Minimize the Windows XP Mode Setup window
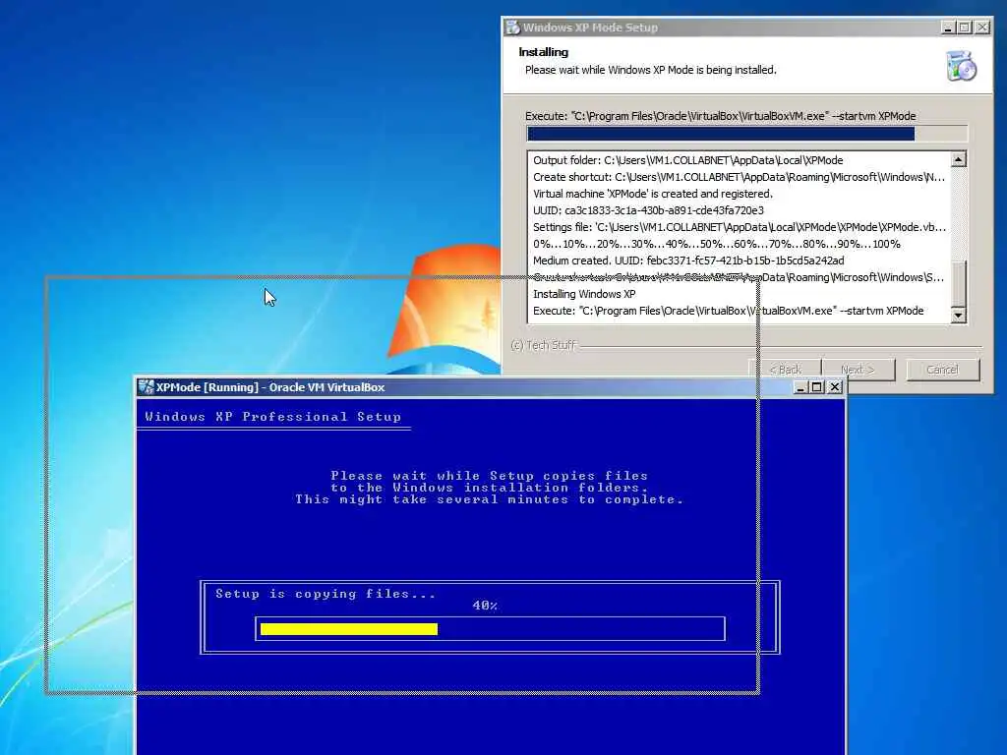Screen dimensions: 1007x755 pyautogui.click(x=948, y=28)
